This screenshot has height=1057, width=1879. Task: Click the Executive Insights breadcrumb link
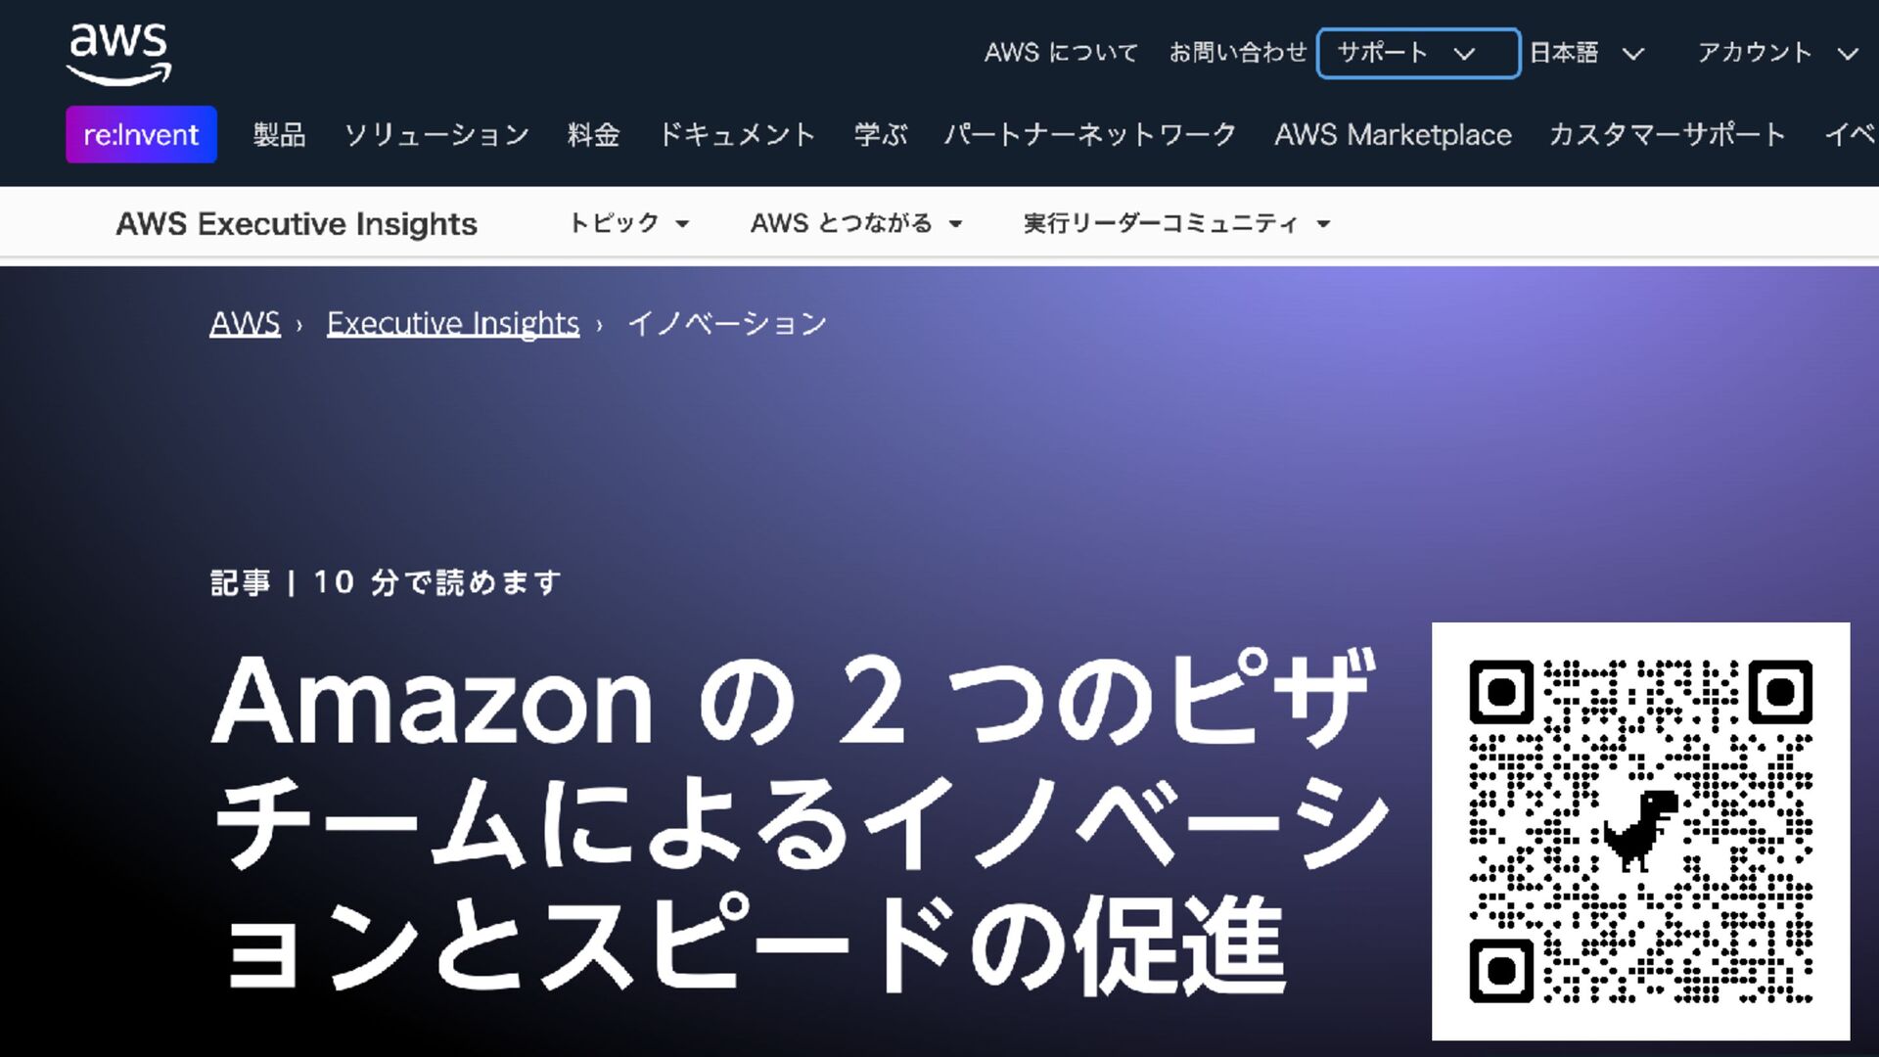(x=453, y=323)
